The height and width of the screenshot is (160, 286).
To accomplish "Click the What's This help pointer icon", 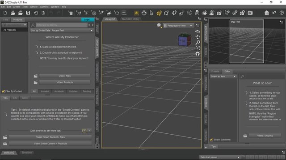I will click(274, 13).
